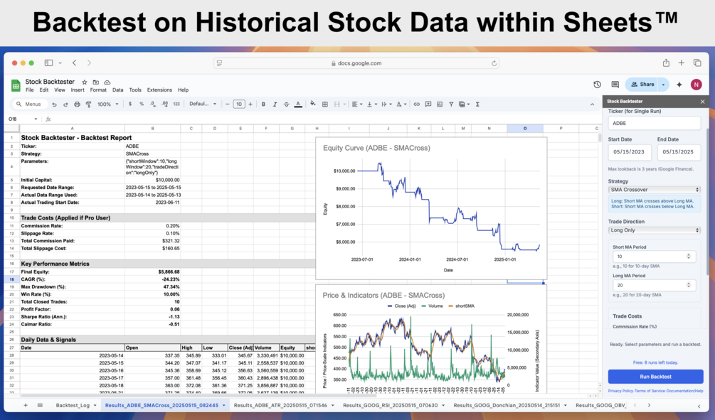Close the Stock Backtester sidebar panel

[x=703, y=102]
